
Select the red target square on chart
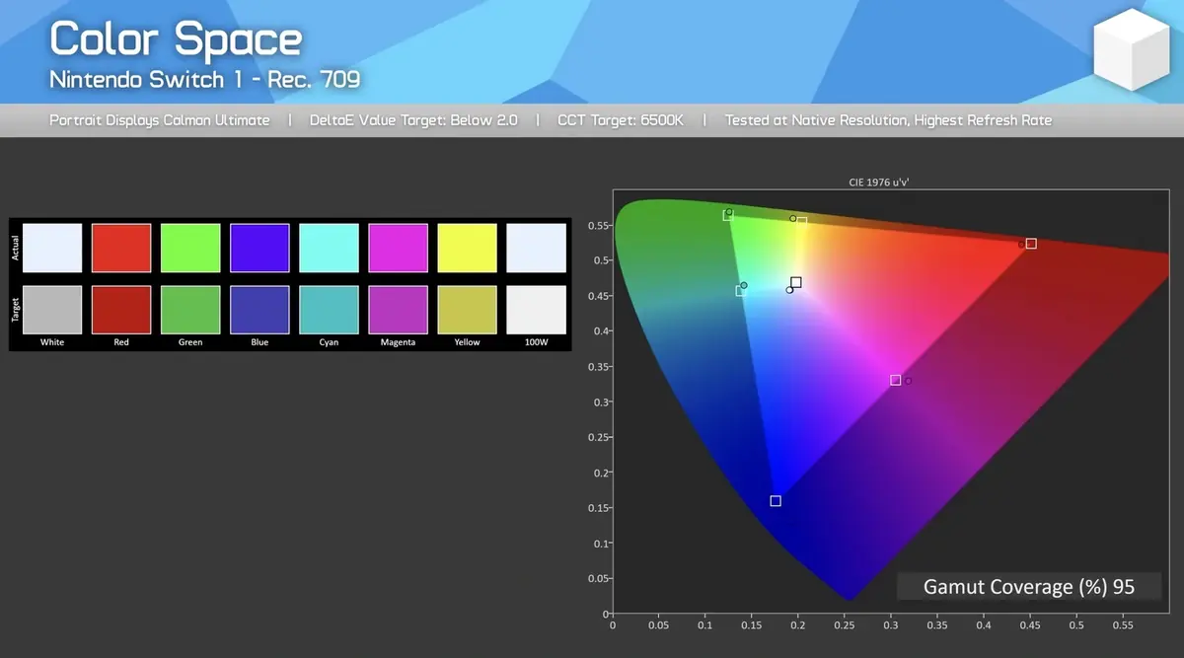pyautogui.click(x=1031, y=244)
